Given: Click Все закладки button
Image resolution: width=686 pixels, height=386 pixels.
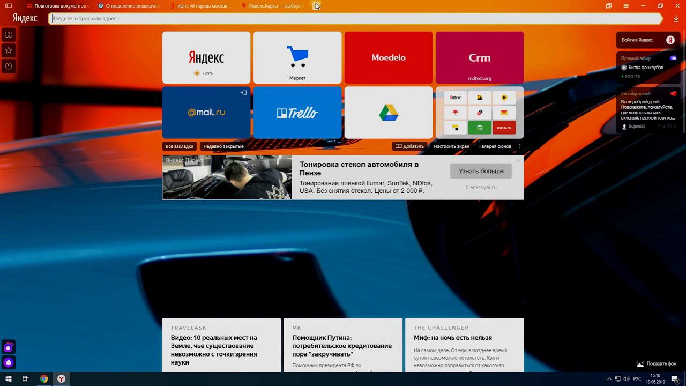Looking at the screenshot, I should pyautogui.click(x=180, y=146).
